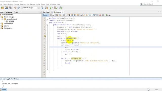This screenshot has width=162, height=91.
Task: Click the Build Project hammer icon
Action: click(x=42, y=8)
